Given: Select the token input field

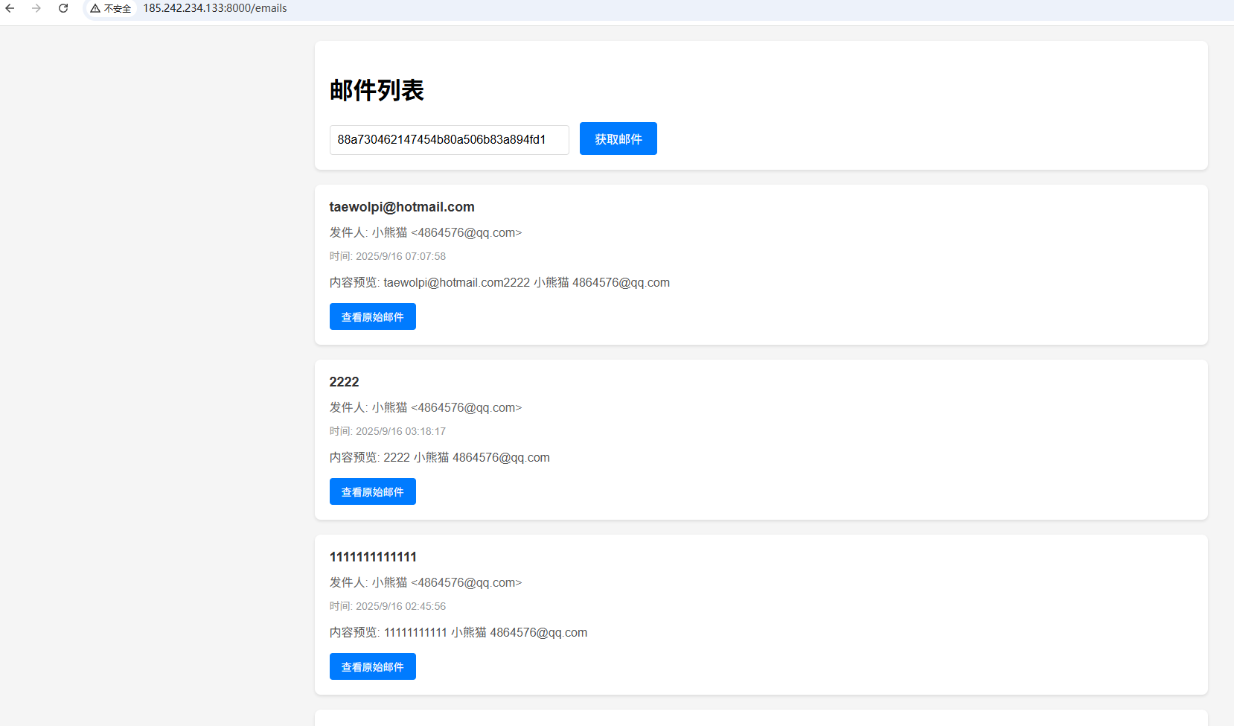Looking at the screenshot, I should point(449,140).
